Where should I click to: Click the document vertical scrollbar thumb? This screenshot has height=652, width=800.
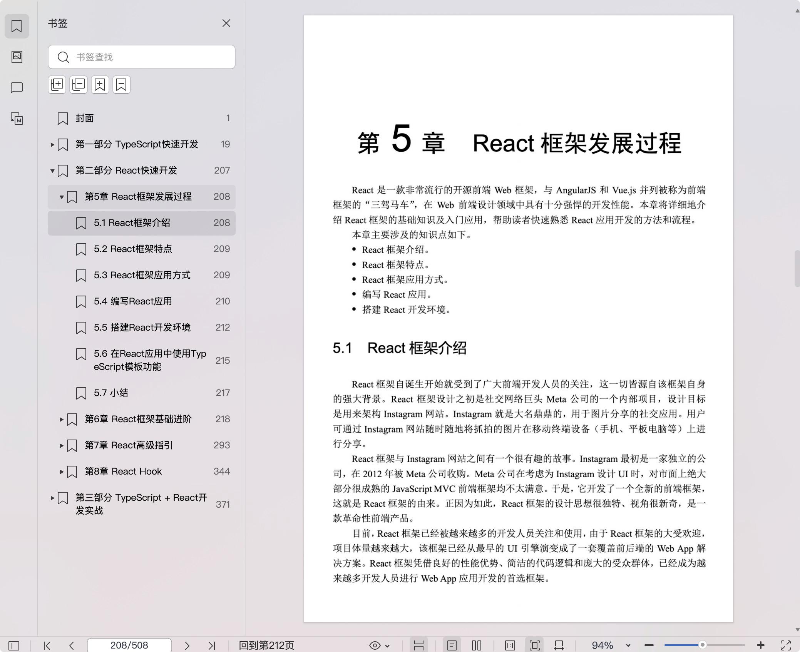tap(797, 269)
